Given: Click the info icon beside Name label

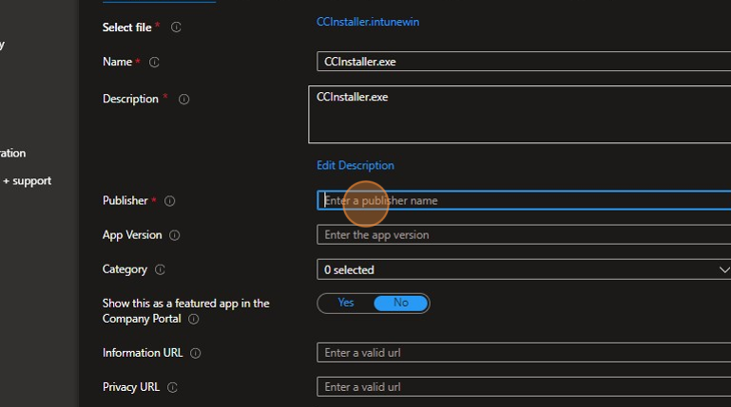Looking at the screenshot, I should (154, 63).
